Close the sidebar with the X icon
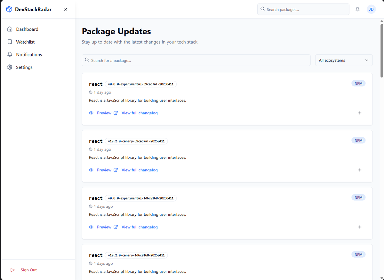Image resolution: width=384 pixels, height=280 pixels. tap(66, 9)
